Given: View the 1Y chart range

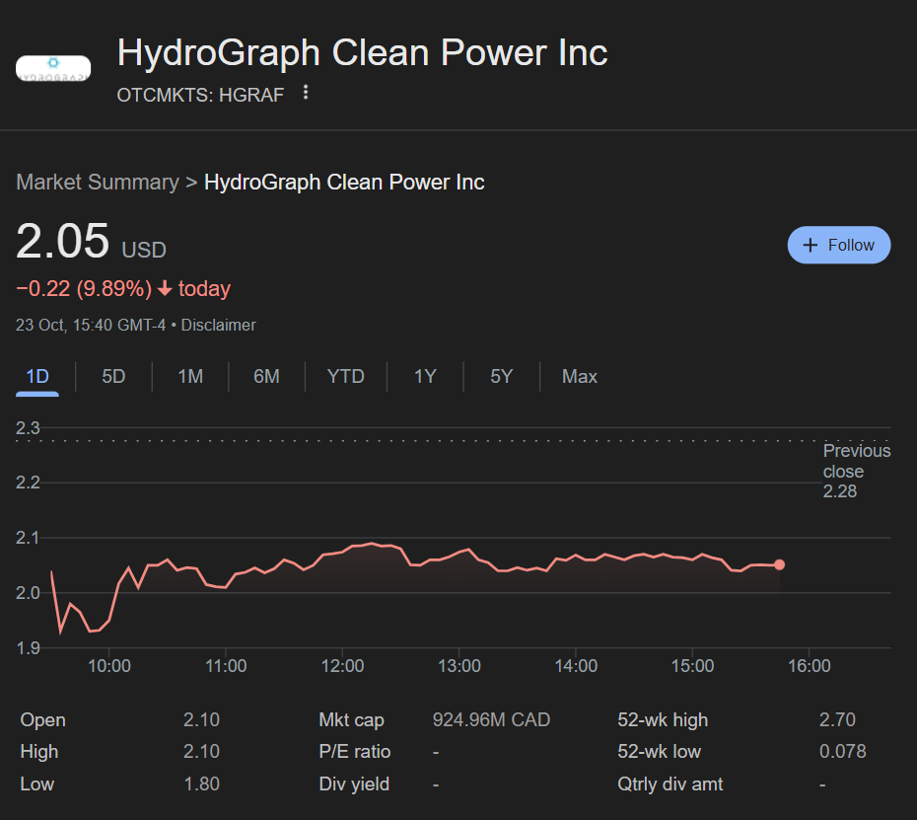Looking at the screenshot, I should [x=425, y=376].
